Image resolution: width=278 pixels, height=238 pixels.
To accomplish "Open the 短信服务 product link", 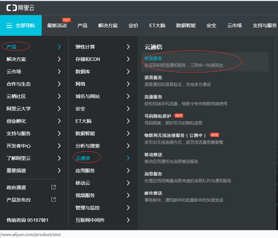I will point(153,58).
